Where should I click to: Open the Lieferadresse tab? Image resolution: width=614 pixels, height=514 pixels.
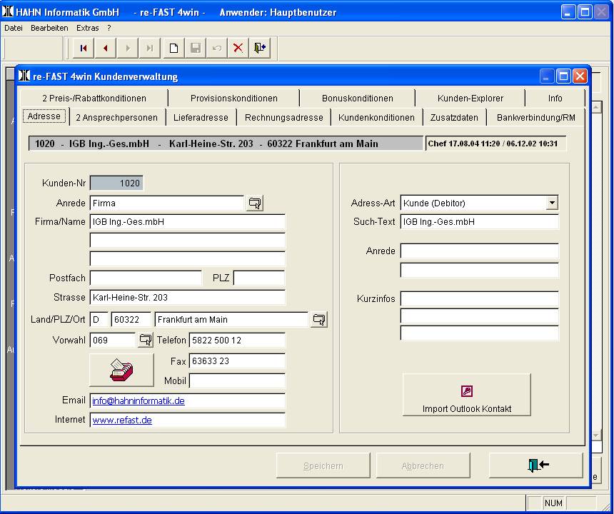point(201,118)
